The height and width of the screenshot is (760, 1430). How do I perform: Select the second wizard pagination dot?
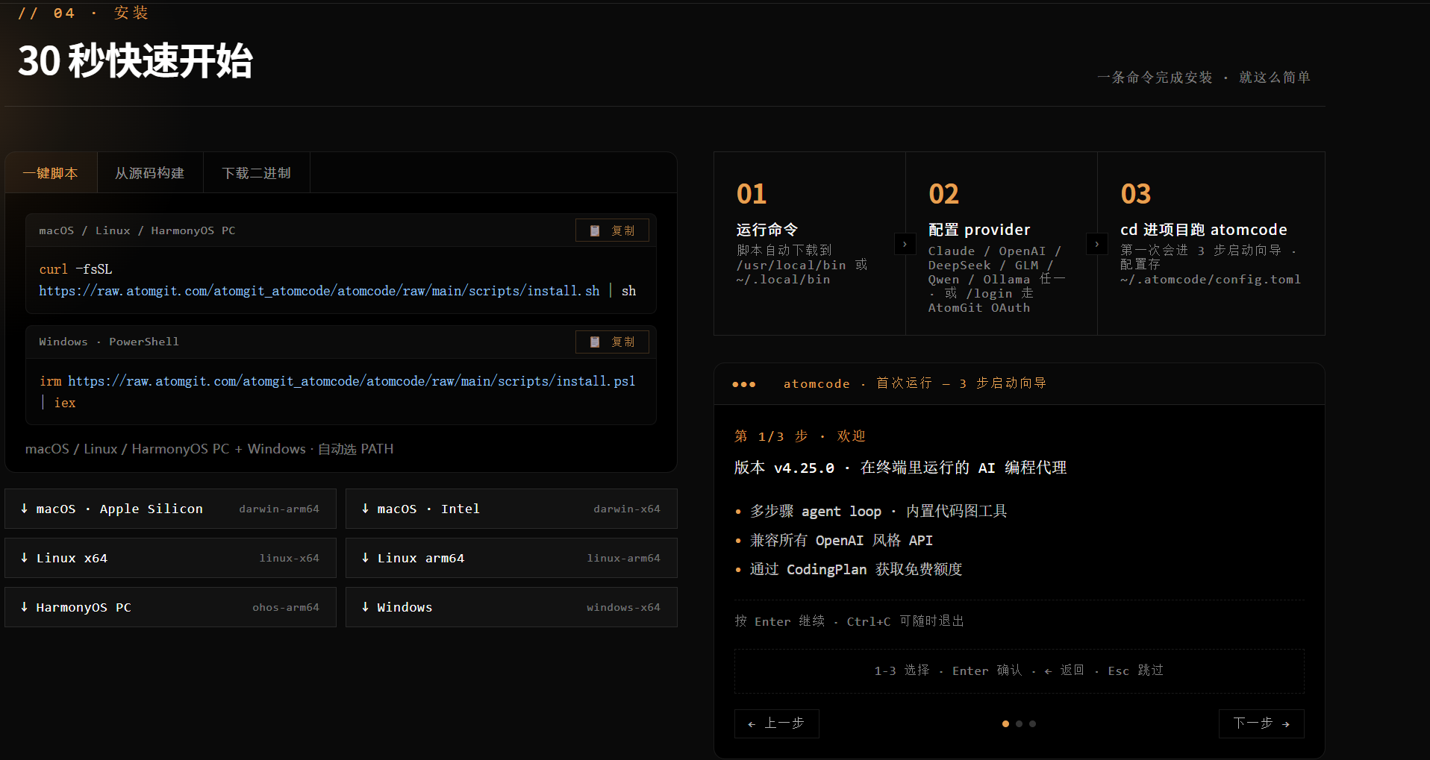1019,723
